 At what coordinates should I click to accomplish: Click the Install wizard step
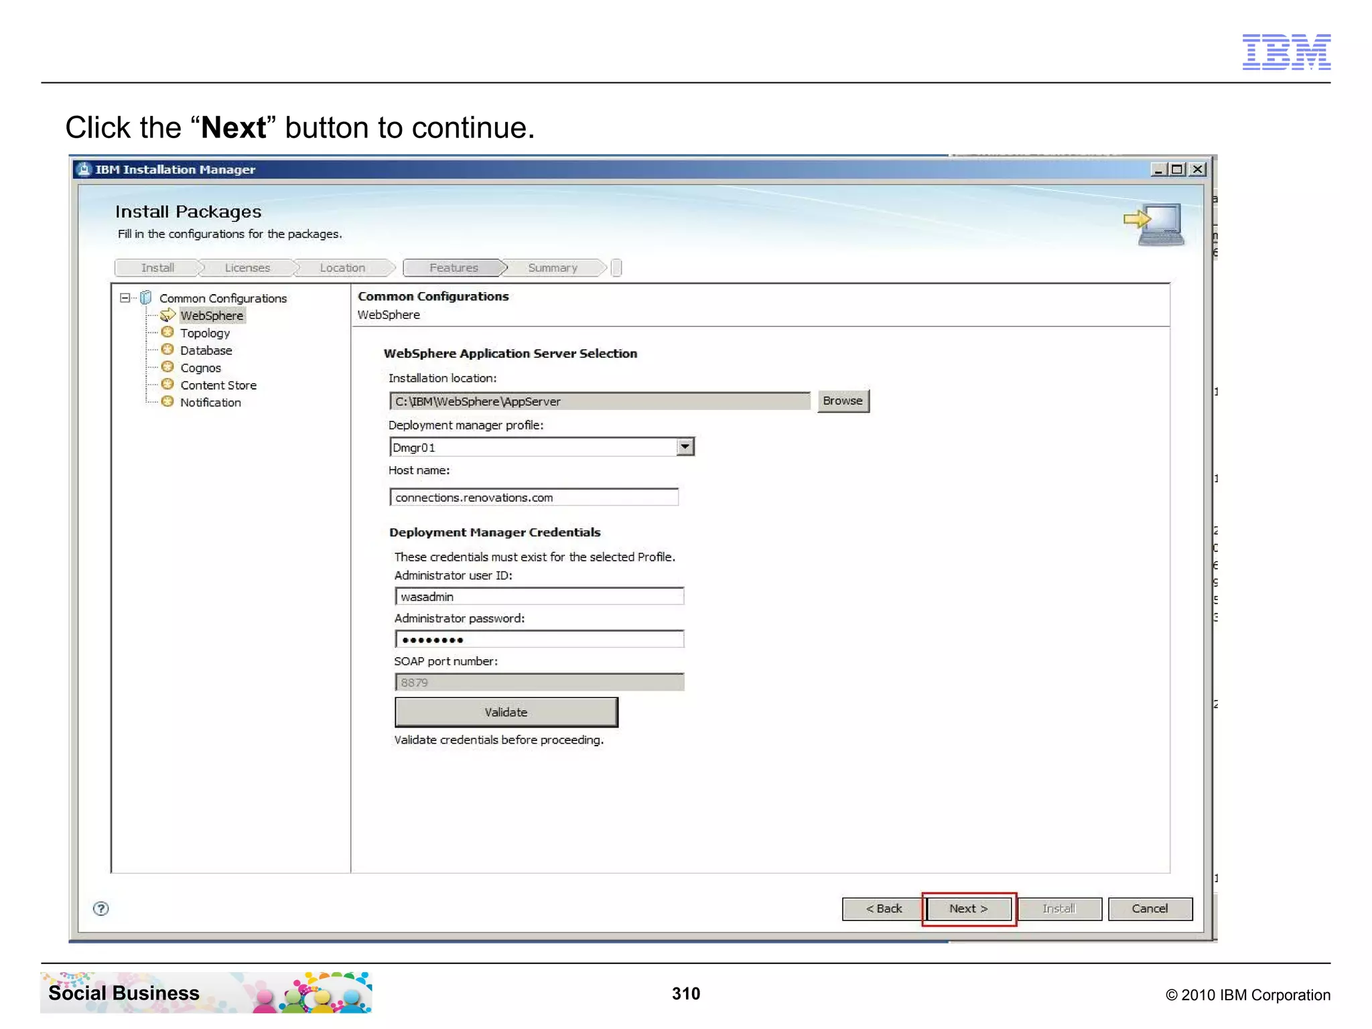[x=157, y=268]
